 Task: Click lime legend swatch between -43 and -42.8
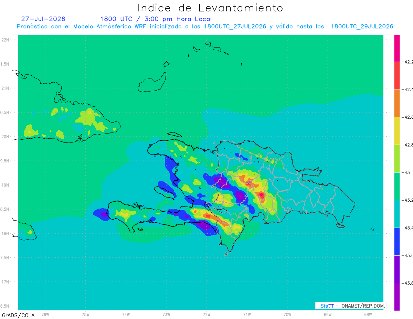397,159
